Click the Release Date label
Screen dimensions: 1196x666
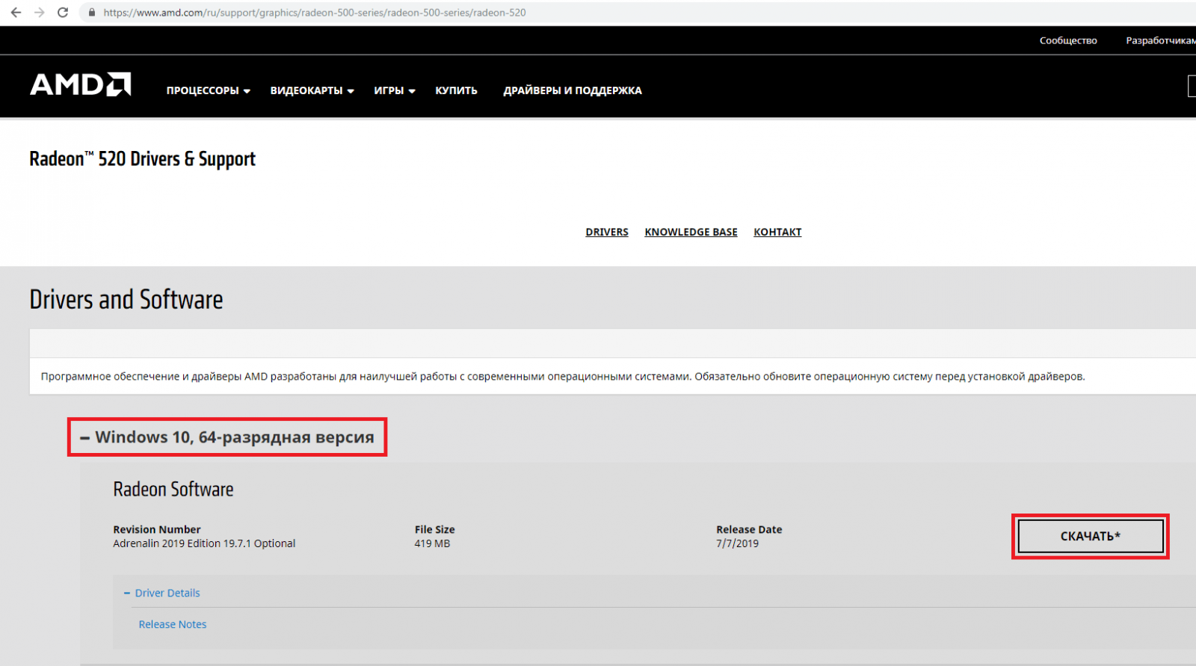tap(749, 529)
